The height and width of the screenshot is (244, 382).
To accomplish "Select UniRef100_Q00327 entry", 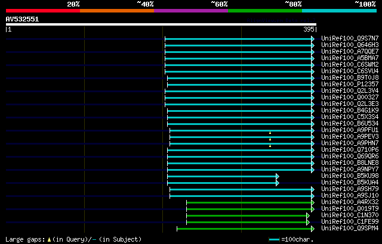I will pos(350,98).
